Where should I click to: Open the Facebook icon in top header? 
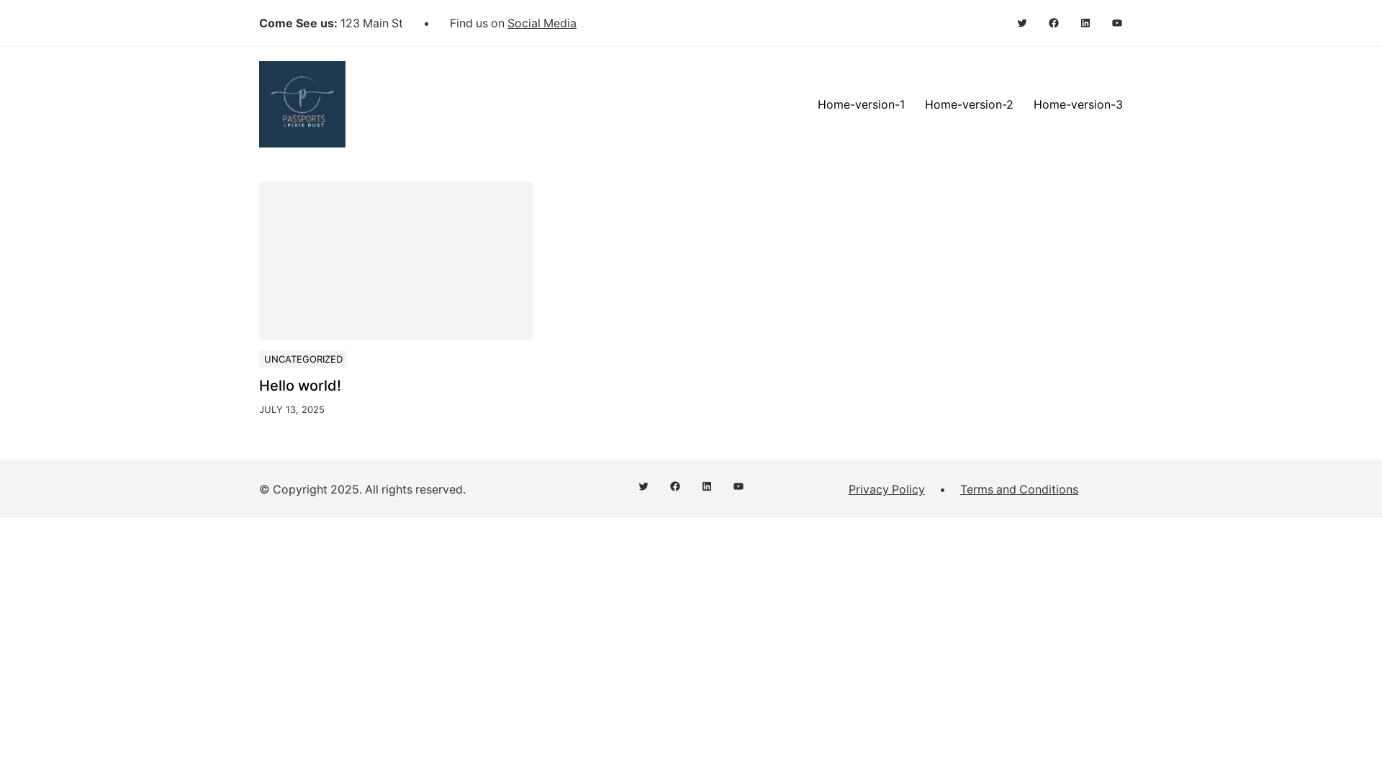point(1054,23)
